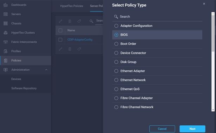Click the trash delete icon in the table toolbar
Image resolution: width=216 pixels, height=133 pixels.
click(70, 21)
